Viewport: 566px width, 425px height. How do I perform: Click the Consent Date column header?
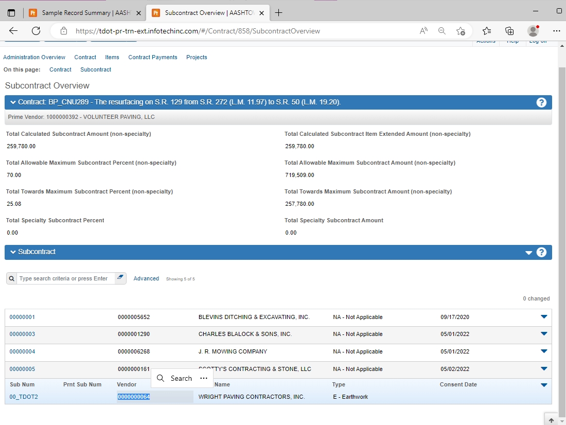point(458,384)
